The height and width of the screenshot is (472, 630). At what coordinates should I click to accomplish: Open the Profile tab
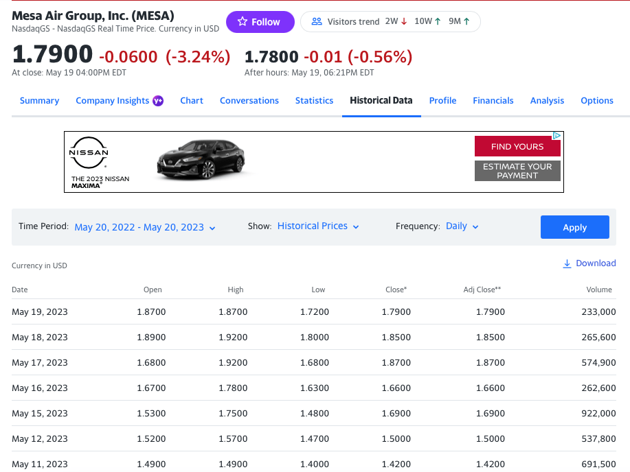tap(442, 101)
